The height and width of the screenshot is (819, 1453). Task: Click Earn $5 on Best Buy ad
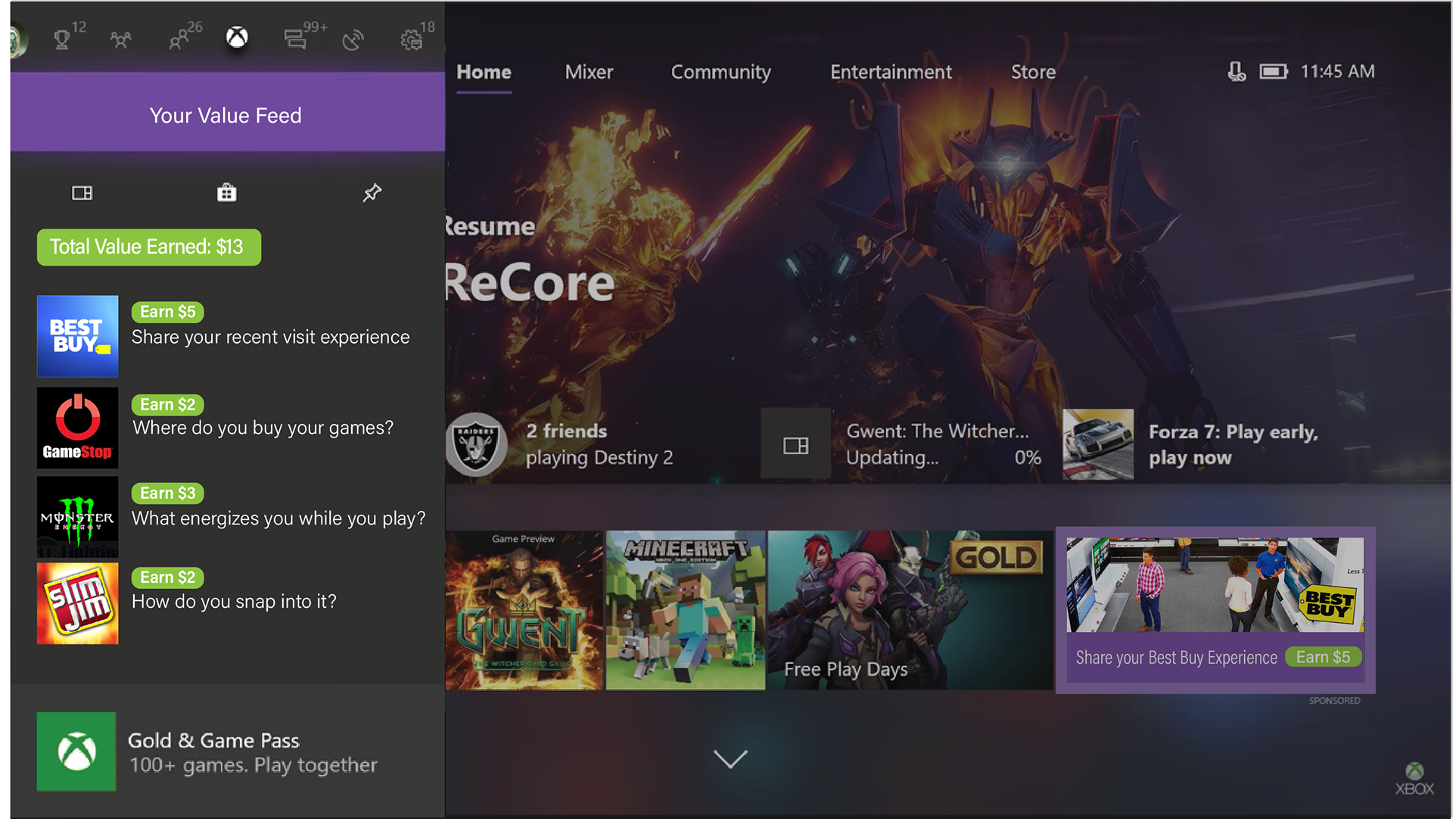point(1322,657)
